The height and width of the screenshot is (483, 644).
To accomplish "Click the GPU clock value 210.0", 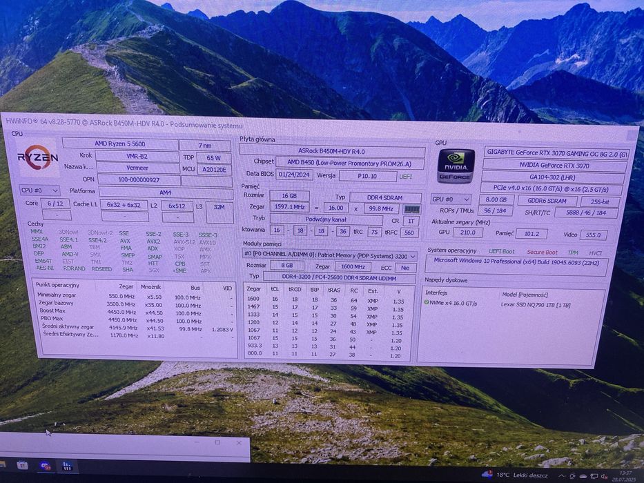I will [x=467, y=233].
